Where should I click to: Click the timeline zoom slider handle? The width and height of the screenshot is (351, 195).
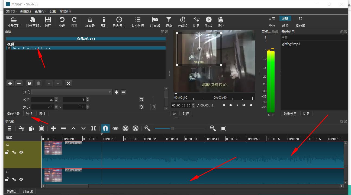172,128
